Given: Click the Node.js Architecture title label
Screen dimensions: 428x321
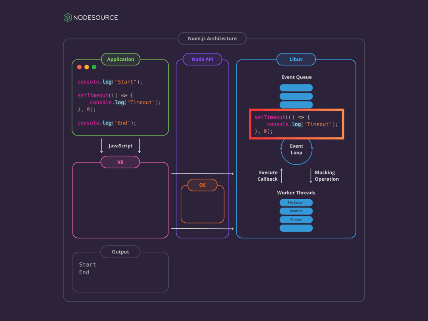Looking at the screenshot, I should (212, 38).
